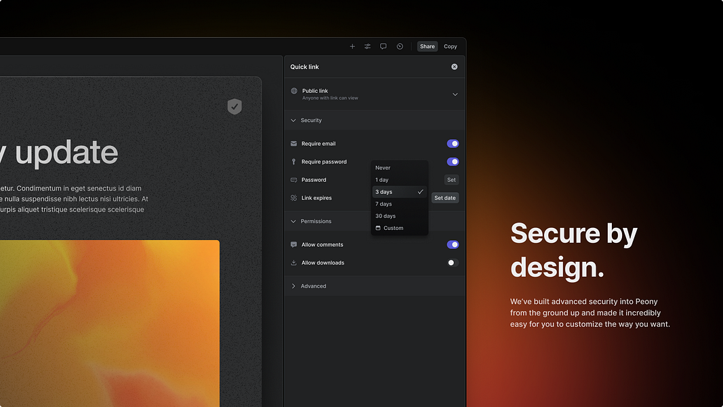This screenshot has width=723, height=407.
Task: Click the 'Link expires' label
Action: 316,198
